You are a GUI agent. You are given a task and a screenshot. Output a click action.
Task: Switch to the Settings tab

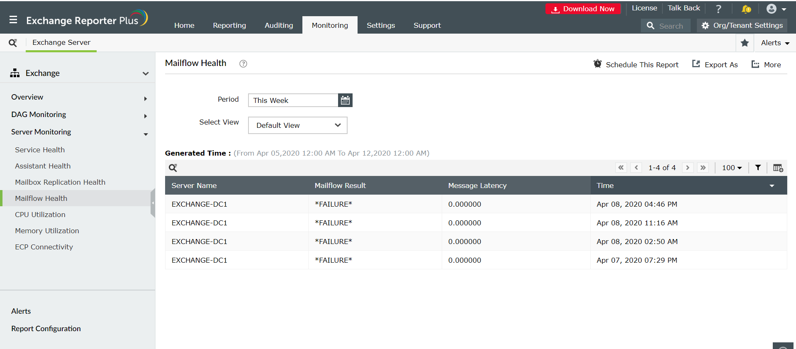coord(381,25)
